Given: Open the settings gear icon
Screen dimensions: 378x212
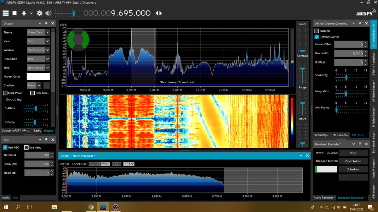Looking at the screenshot, I should tap(40, 13).
